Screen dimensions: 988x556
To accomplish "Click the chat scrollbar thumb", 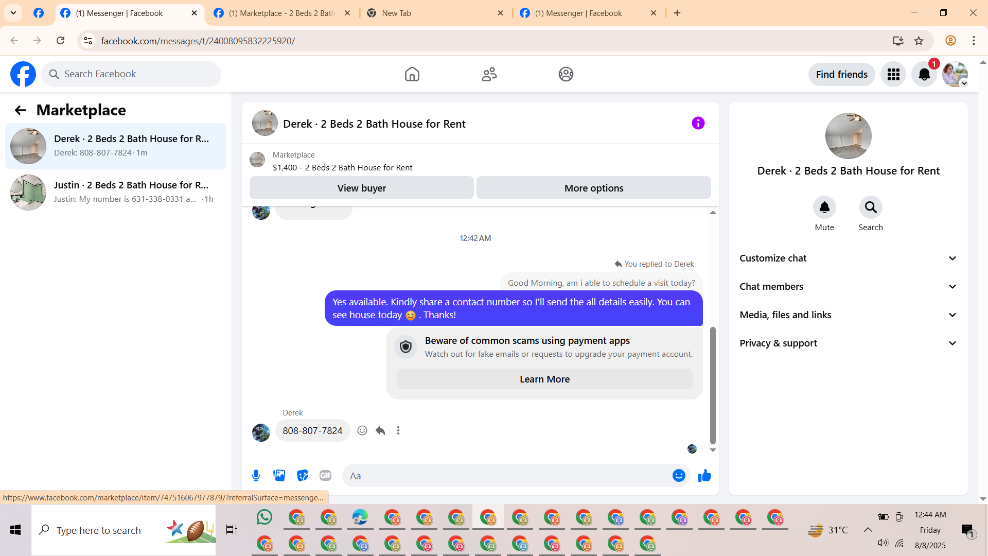I will tap(713, 385).
